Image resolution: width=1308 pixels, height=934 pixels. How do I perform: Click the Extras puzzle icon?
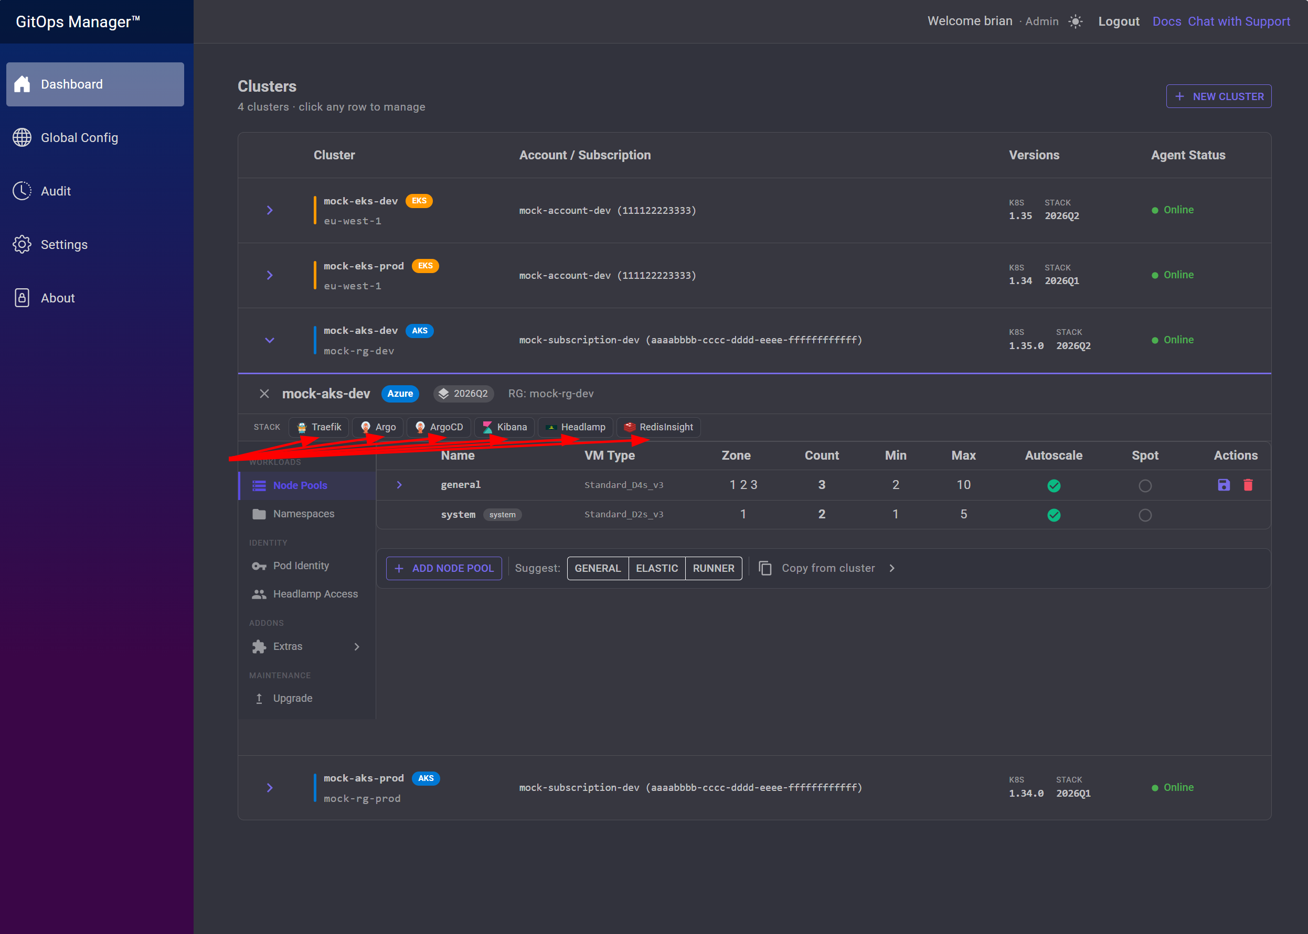[259, 646]
